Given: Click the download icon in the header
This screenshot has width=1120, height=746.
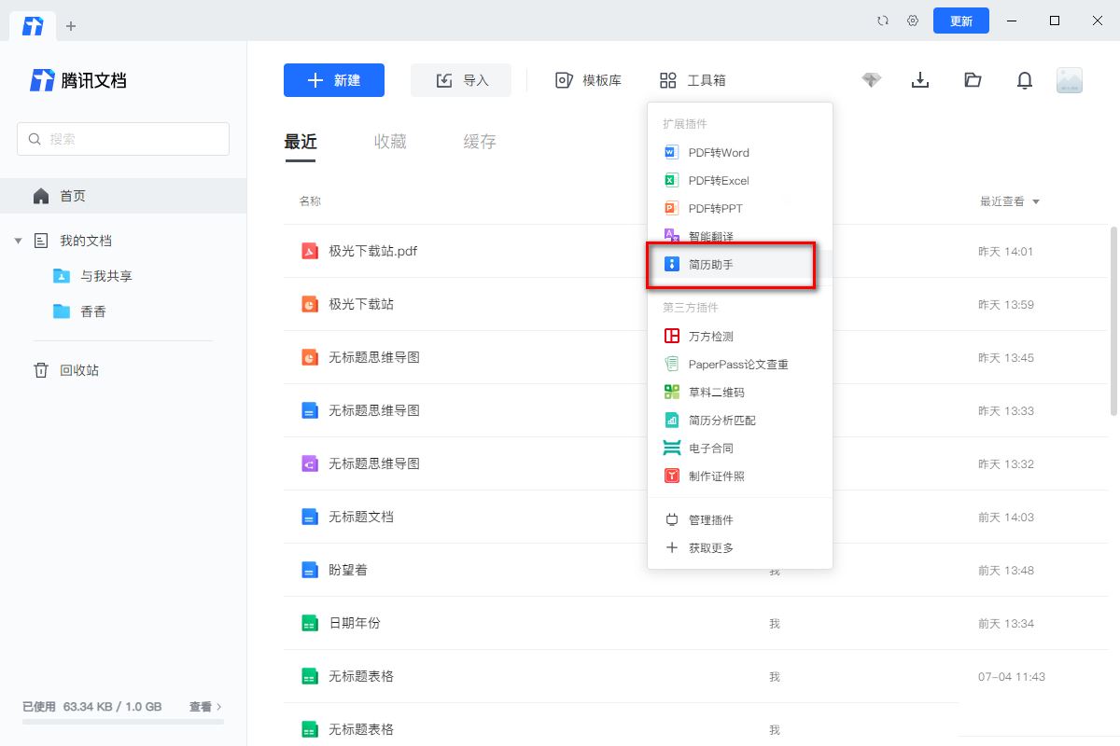Looking at the screenshot, I should coord(920,80).
